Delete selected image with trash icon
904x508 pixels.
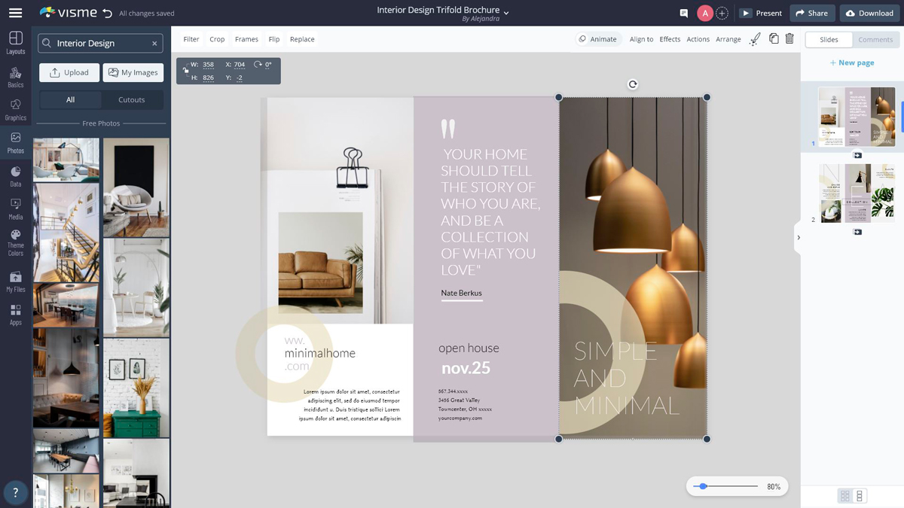(x=789, y=39)
